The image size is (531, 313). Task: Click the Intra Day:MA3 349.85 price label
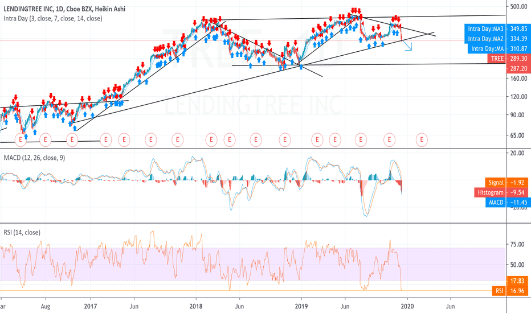[497, 29]
